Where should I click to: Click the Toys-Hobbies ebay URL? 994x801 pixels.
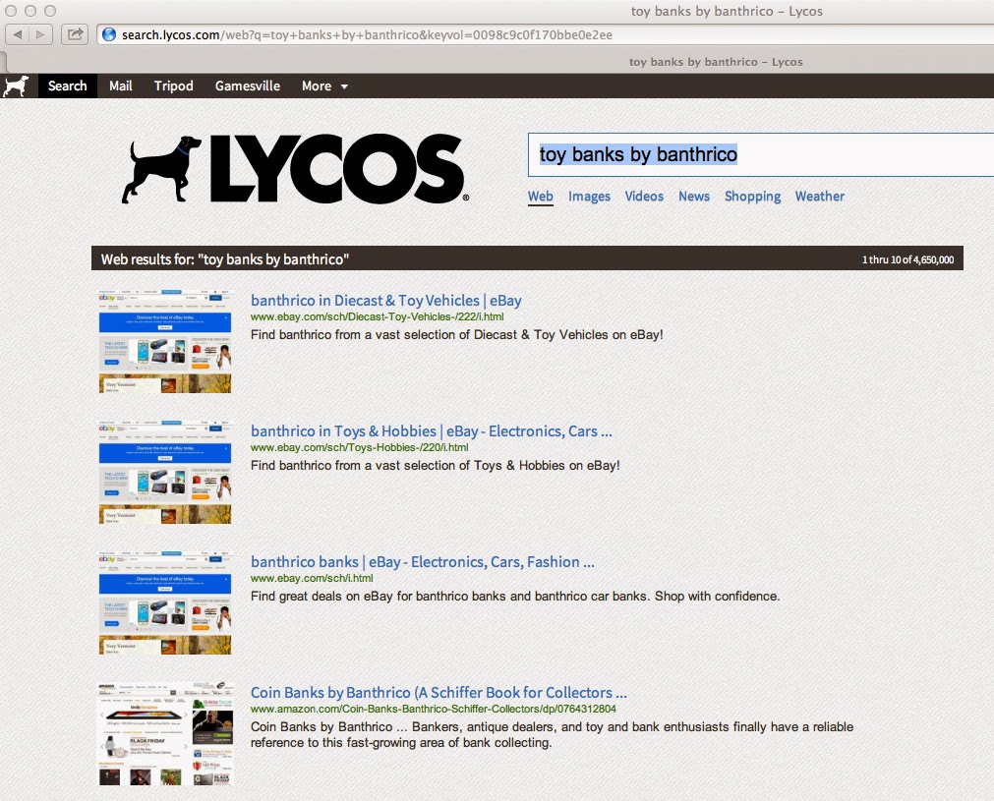(x=360, y=447)
